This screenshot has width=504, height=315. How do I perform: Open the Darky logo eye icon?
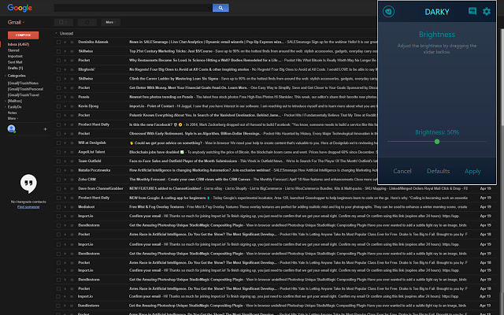coord(388,12)
